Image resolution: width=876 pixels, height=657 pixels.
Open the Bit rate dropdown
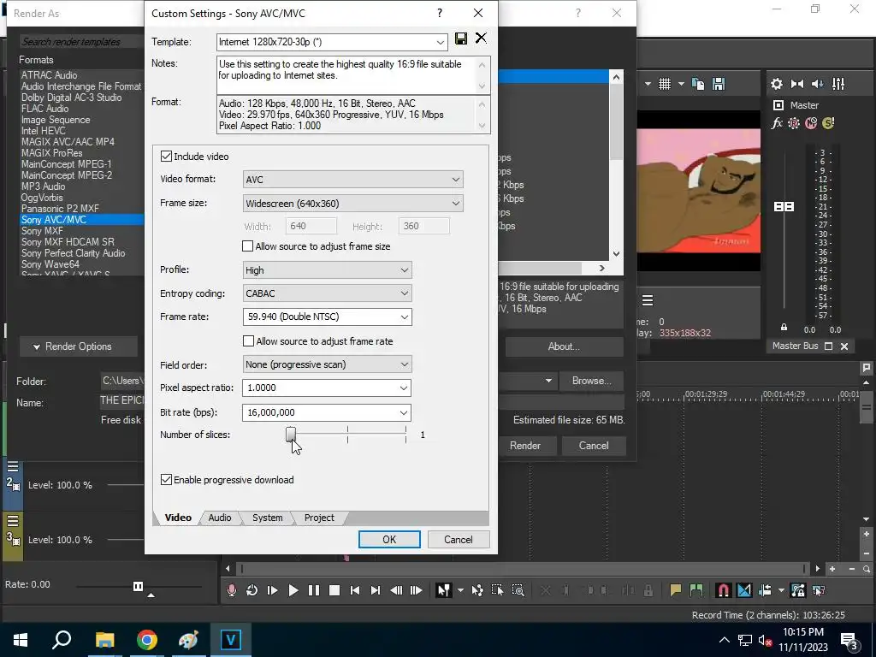(x=404, y=412)
